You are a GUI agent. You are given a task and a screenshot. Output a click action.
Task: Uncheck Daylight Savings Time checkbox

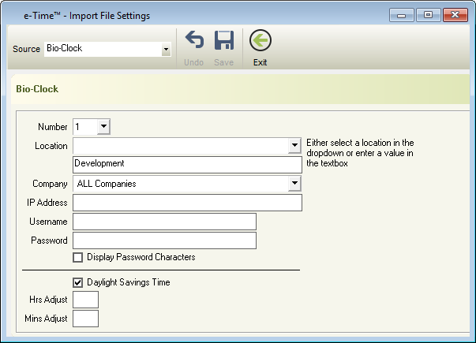tap(77, 282)
